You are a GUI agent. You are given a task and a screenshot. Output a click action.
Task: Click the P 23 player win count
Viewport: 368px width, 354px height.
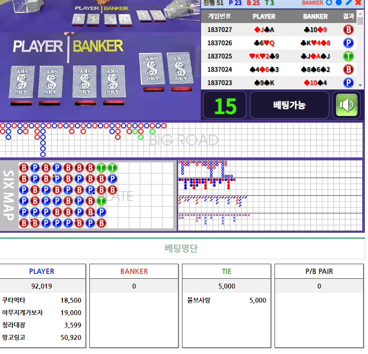click(235, 3)
